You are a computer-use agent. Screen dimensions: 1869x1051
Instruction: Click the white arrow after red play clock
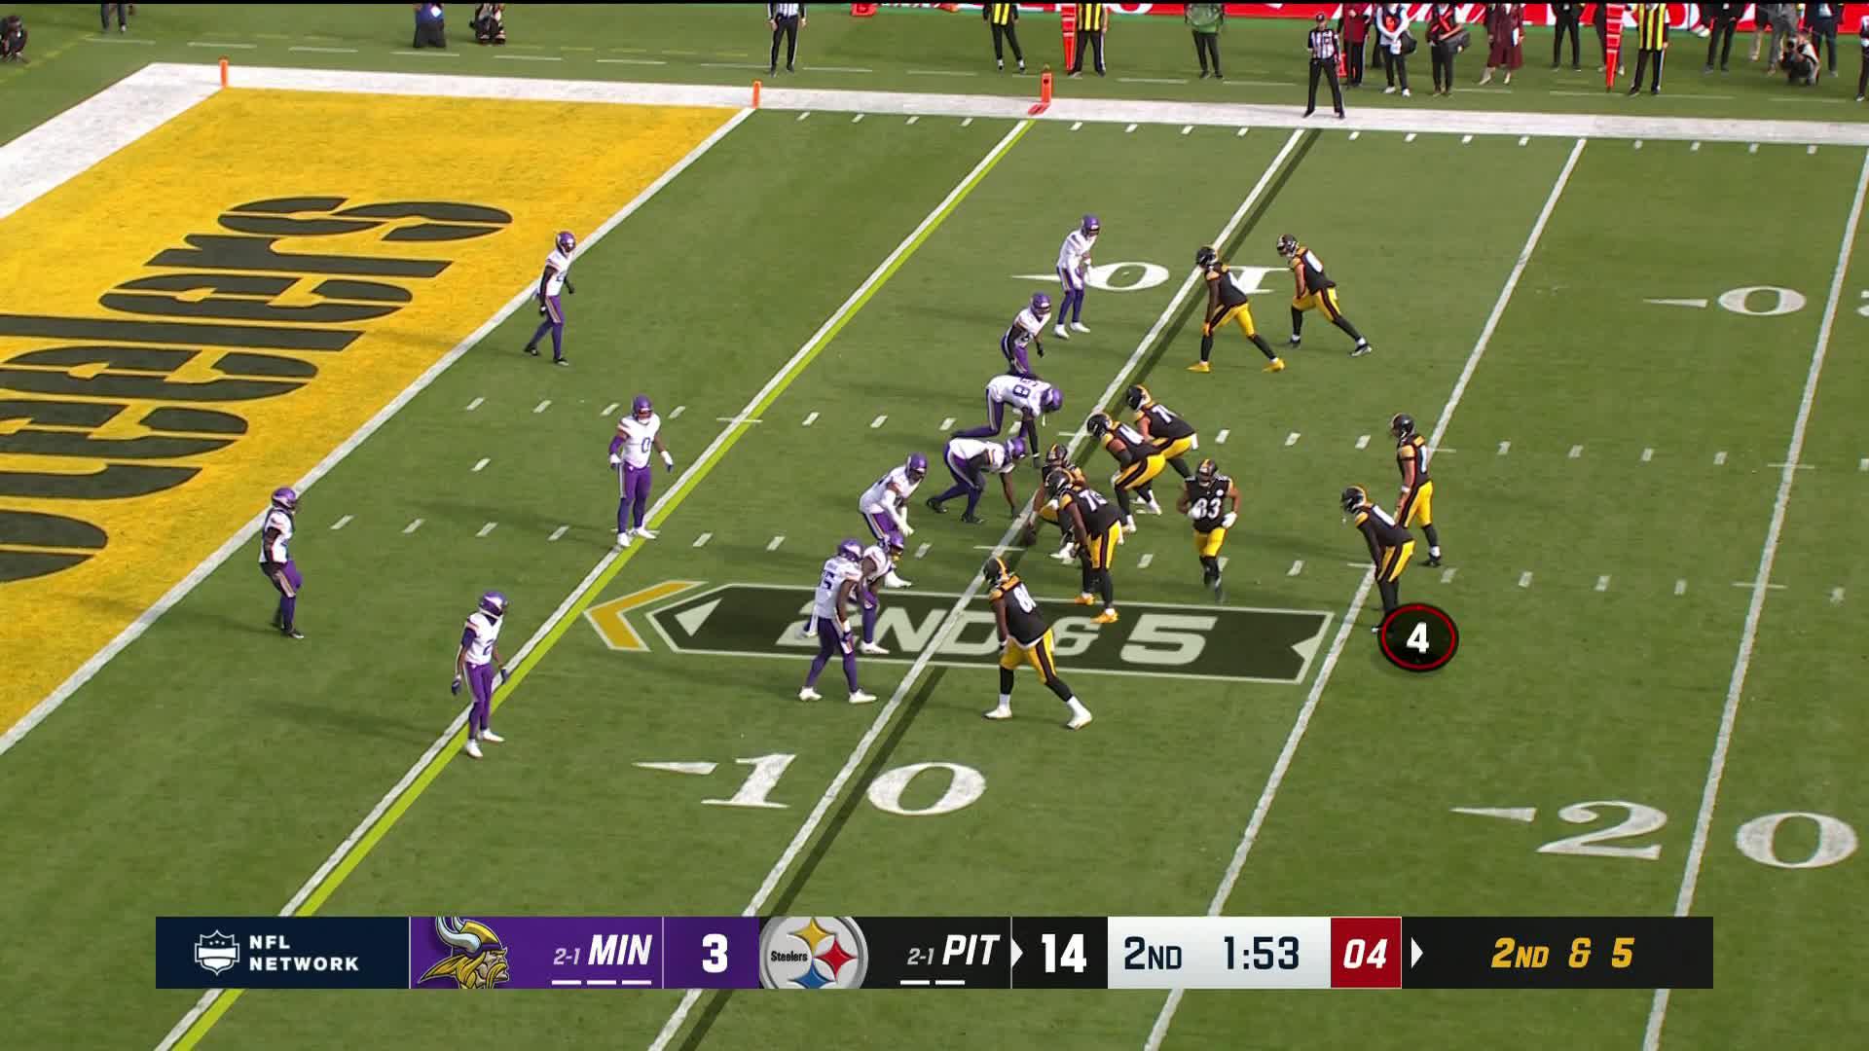pyautogui.click(x=1417, y=953)
